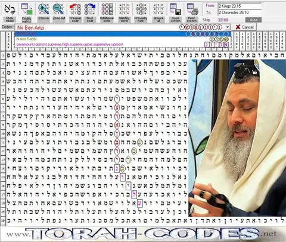Click the 'Previous code' label
The image size is (286, 242).
(x=75, y=19)
